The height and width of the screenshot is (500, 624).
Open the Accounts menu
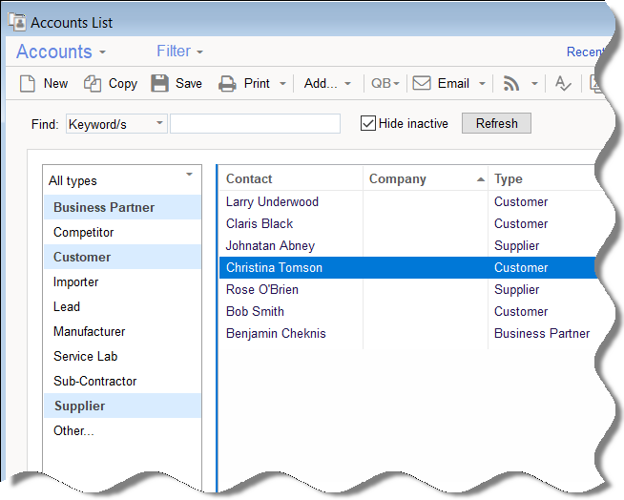[x=61, y=52]
